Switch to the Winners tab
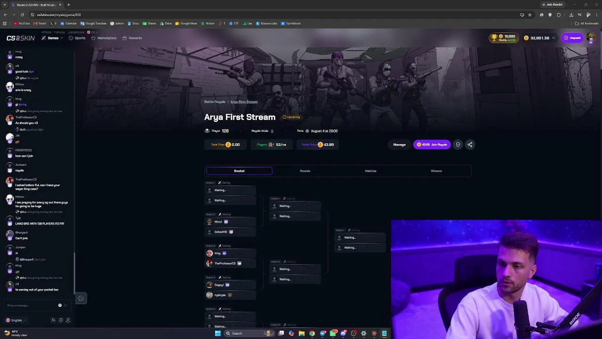This screenshot has width=602, height=339. [436, 171]
